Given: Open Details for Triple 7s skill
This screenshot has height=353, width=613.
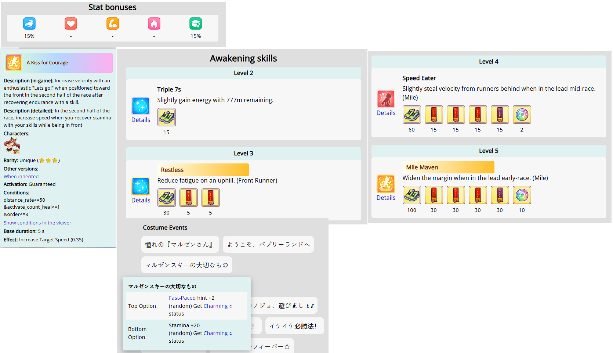Looking at the screenshot, I should [141, 120].
